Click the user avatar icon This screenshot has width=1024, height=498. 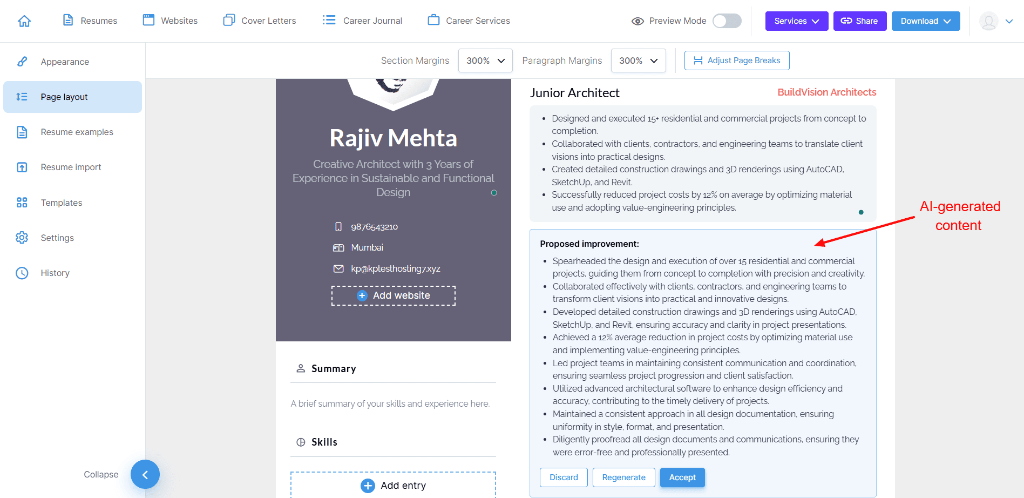[x=988, y=21]
